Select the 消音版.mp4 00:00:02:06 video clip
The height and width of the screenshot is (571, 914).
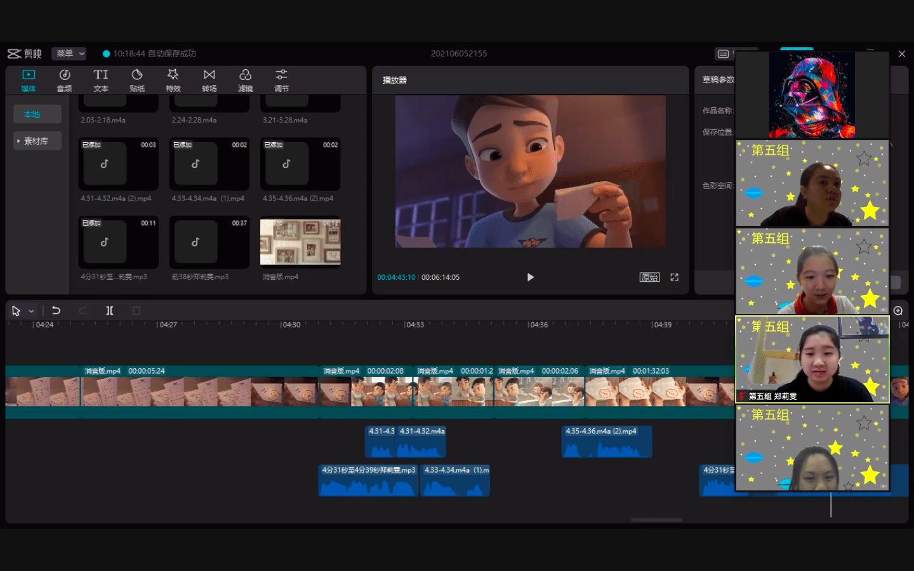coord(539,391)
